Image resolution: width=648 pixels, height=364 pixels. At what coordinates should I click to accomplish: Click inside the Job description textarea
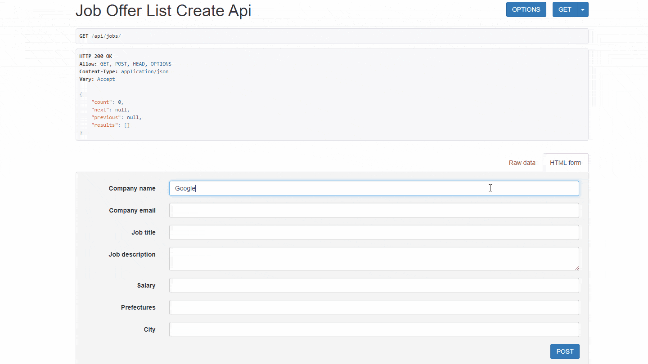click(373, 258)
